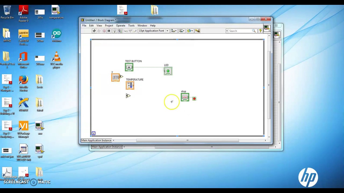Open the Align Objects dropdown
The width and height of the screenshot is (344, 193).
pyautogui.click(x=174, y=31)
